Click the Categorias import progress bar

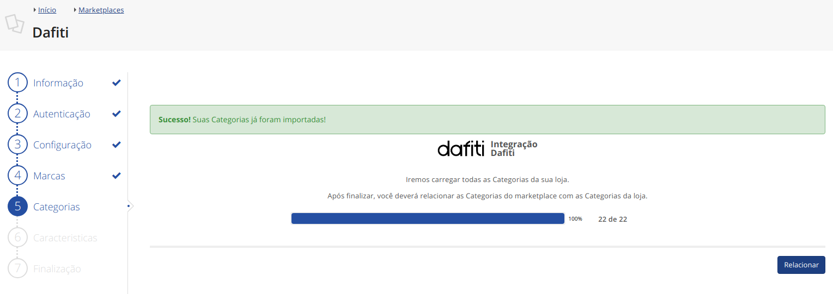[x=428, y=218]
